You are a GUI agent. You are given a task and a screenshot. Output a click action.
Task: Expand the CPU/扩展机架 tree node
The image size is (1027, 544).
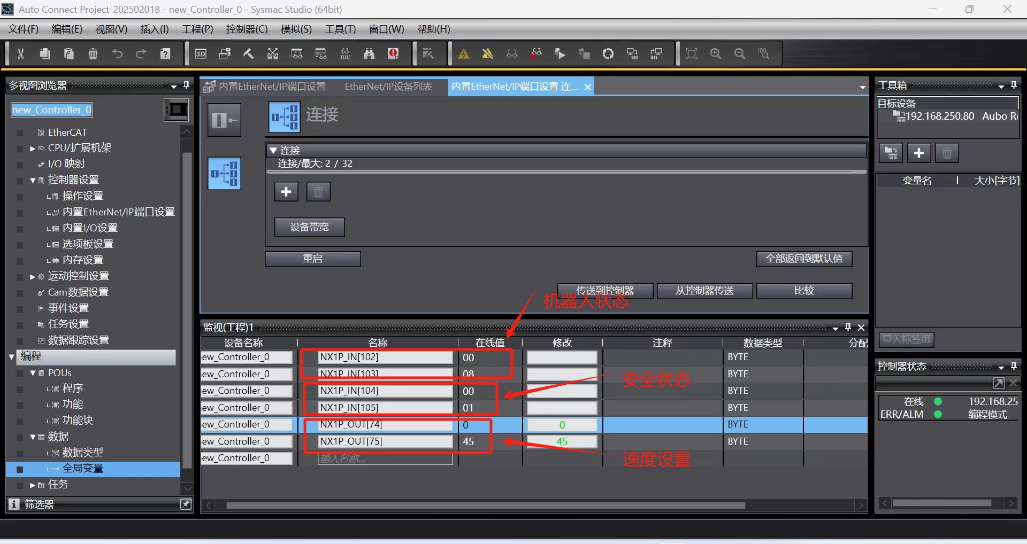click(33, 149)
